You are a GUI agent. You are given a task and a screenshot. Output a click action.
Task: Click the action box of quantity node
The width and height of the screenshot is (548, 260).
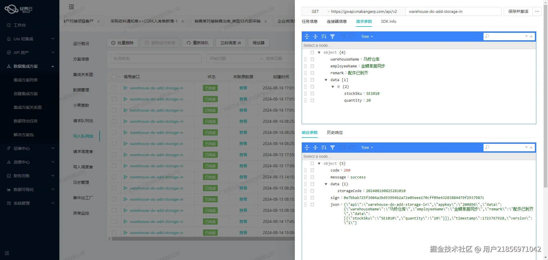pyautogui.click(x=312, y=100)
